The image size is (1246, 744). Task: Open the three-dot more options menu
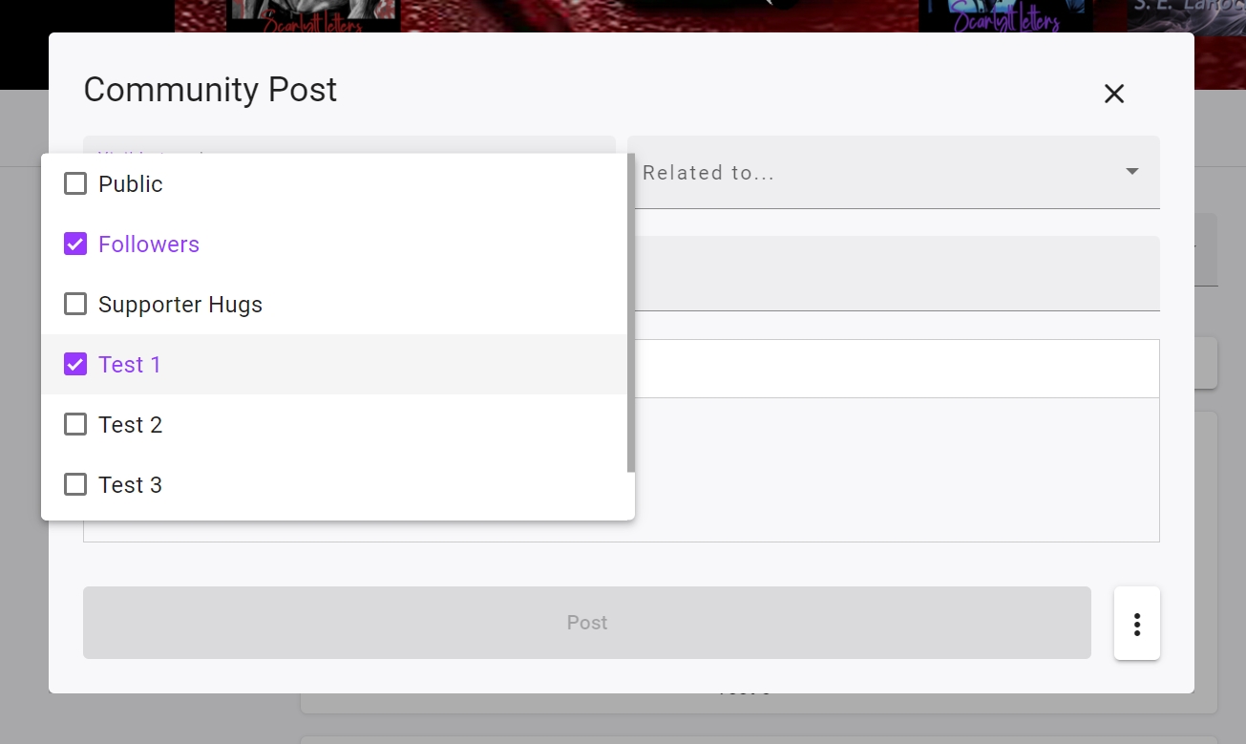1137,623
